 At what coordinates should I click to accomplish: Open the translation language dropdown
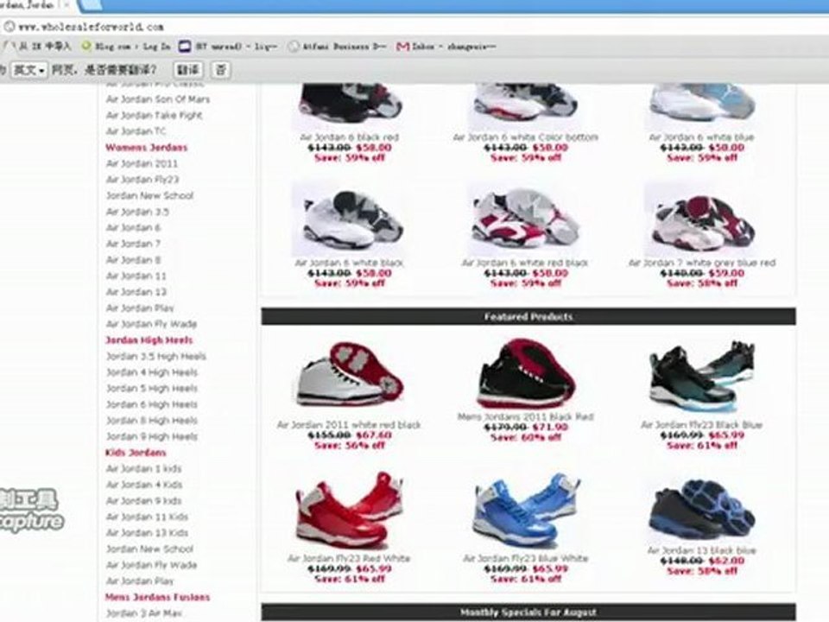point(29,70)
